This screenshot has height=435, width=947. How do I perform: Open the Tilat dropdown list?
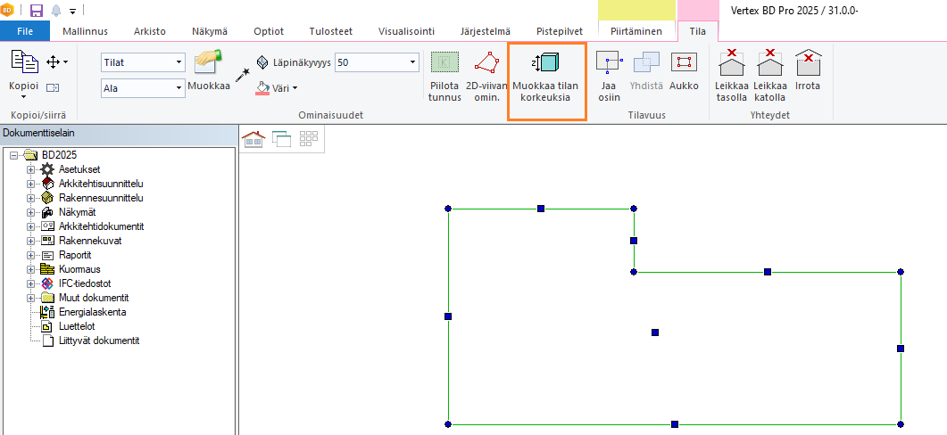[x=179, y=62]
